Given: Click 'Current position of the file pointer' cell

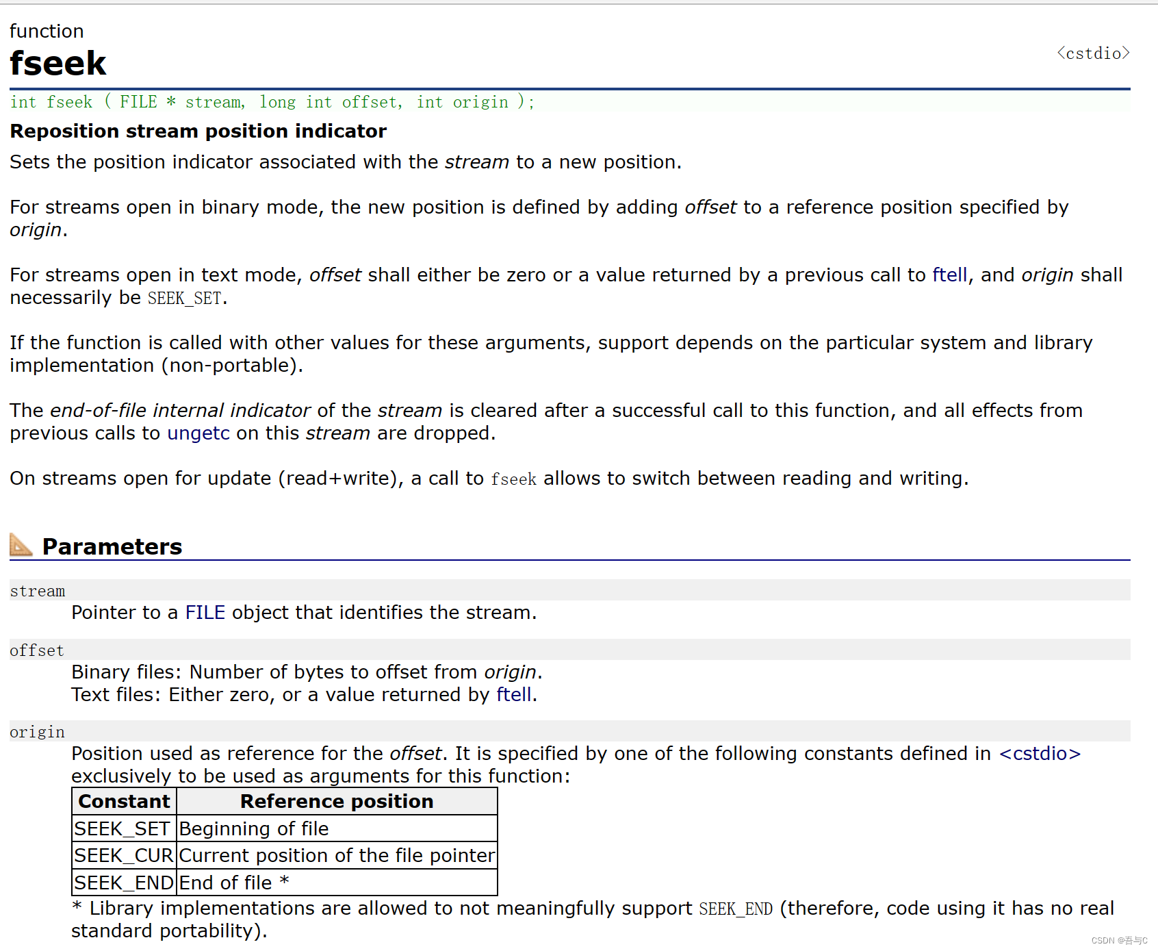Looking at the screenshot, I should [337, 855].
